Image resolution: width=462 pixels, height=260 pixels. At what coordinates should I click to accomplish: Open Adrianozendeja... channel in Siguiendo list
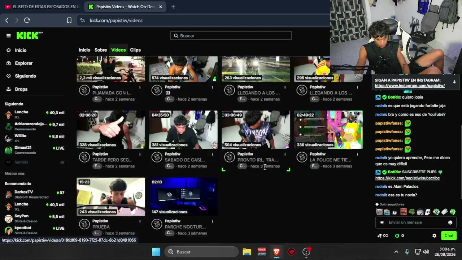pos(34,126)
